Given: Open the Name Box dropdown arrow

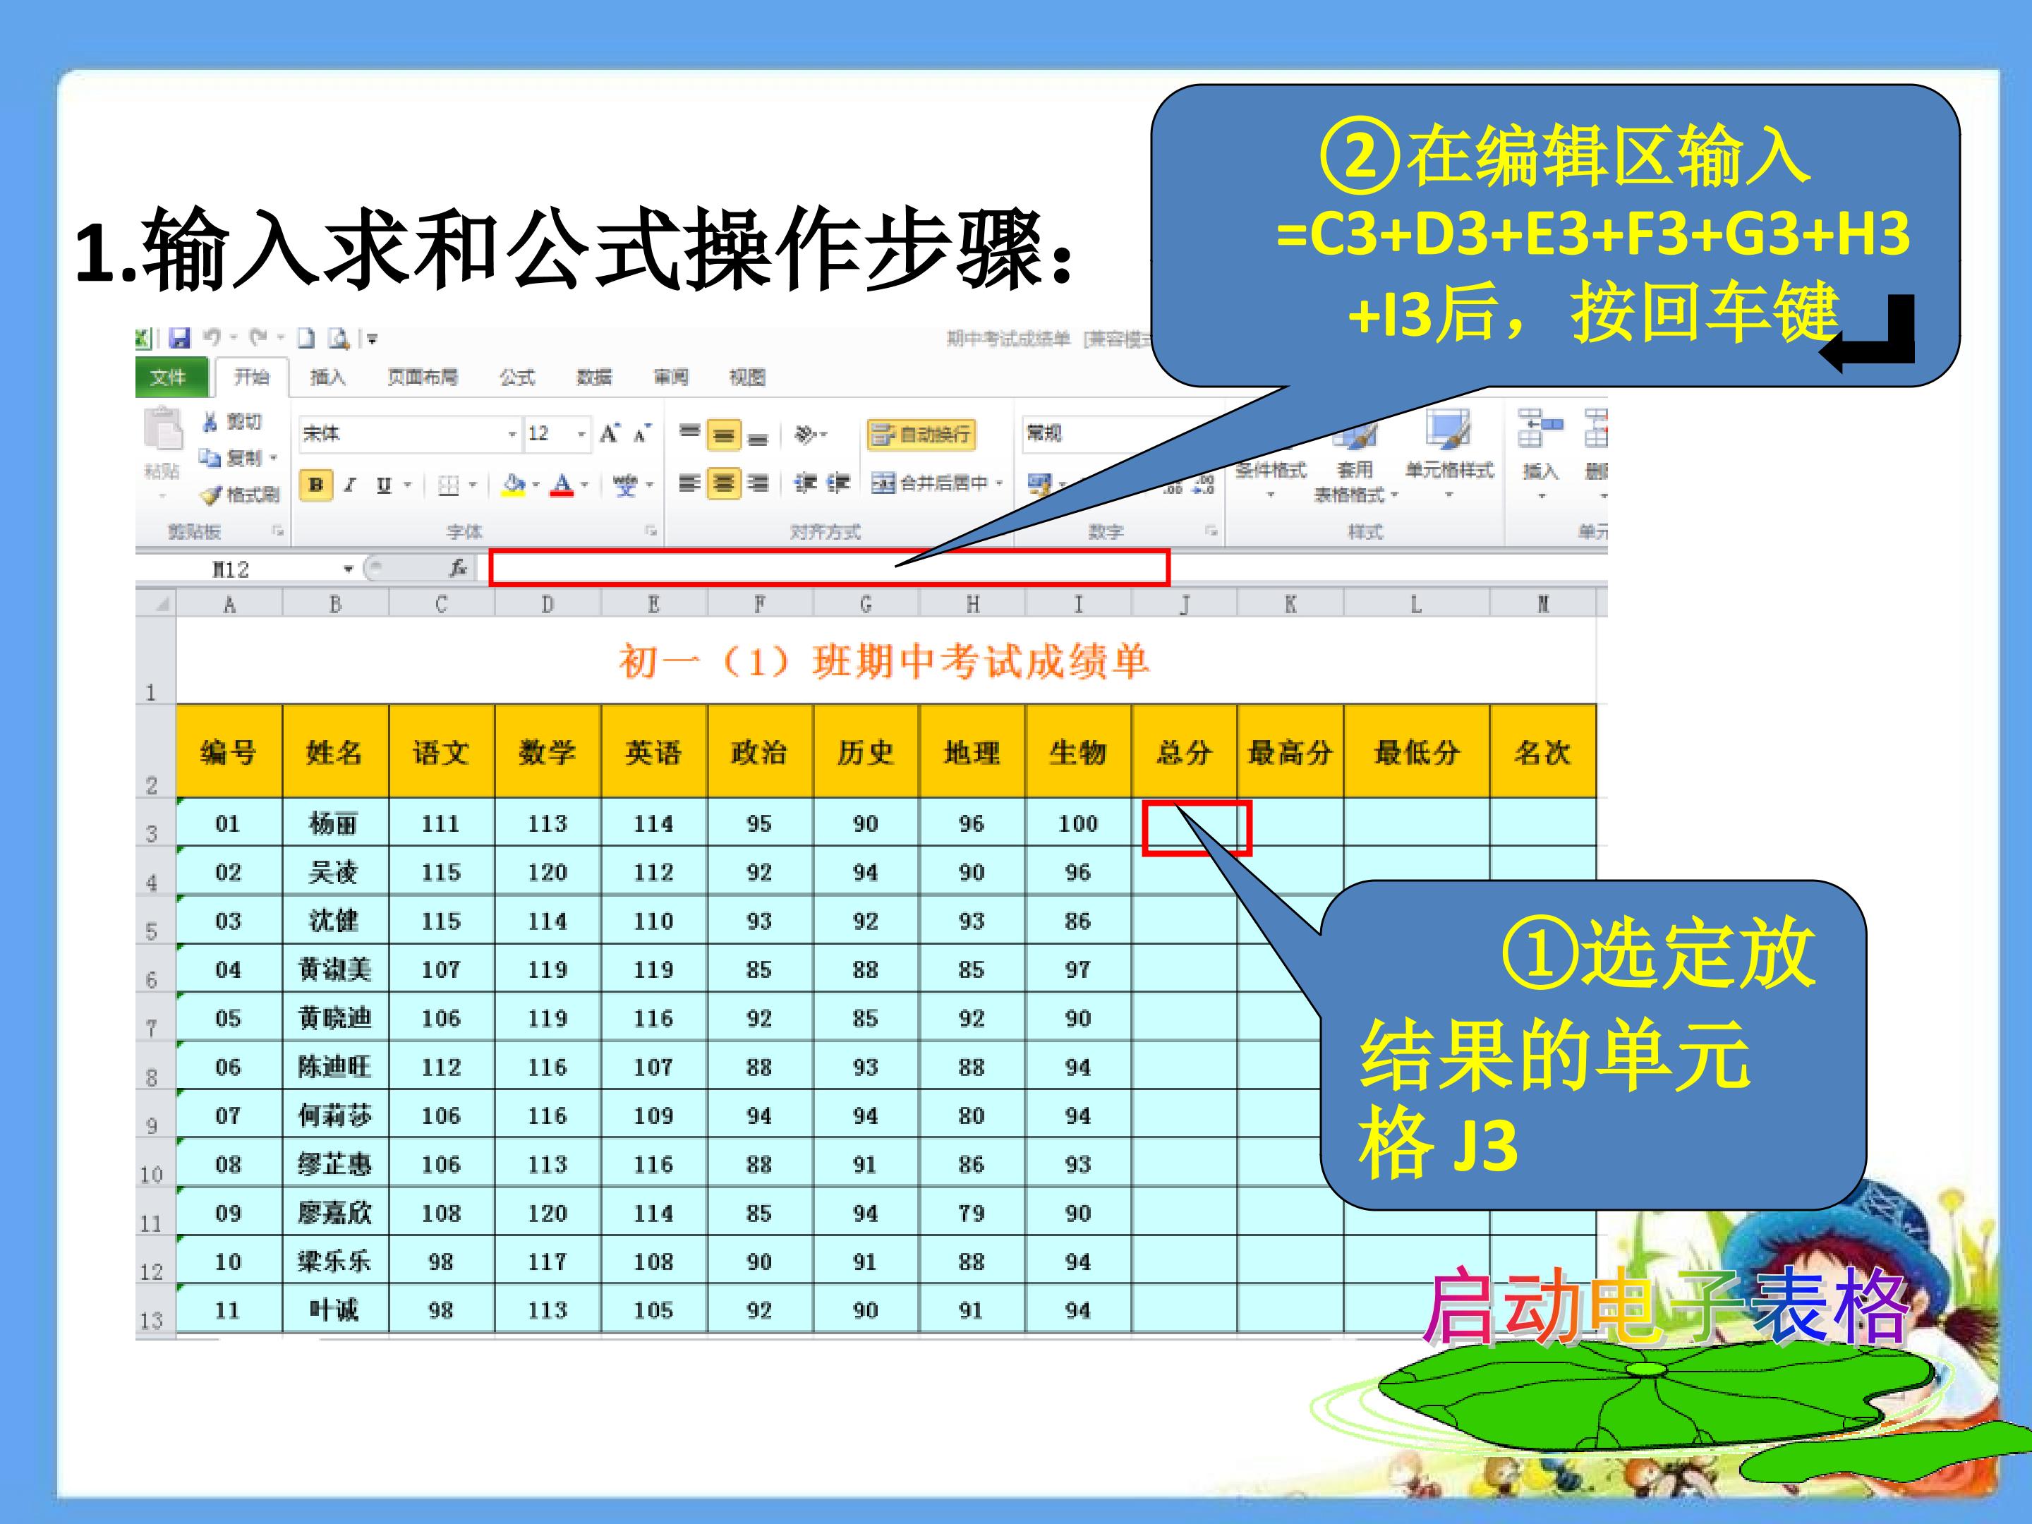Looking at the screenshot, I should coord(348,569).
